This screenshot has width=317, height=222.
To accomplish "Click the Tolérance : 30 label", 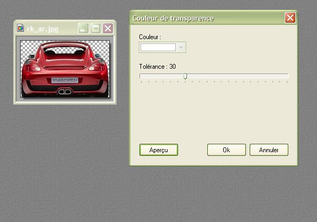I will [157, 67].
